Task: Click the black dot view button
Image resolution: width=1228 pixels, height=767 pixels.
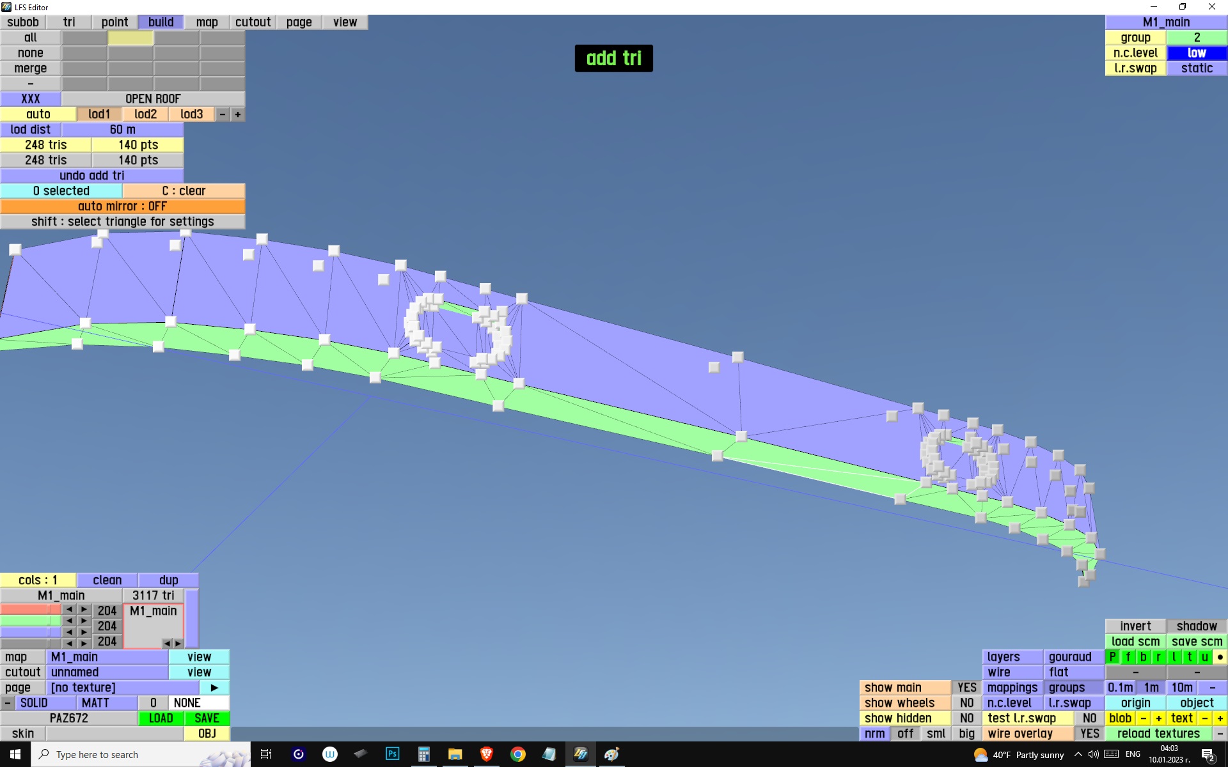Action: coord(1220,657)
